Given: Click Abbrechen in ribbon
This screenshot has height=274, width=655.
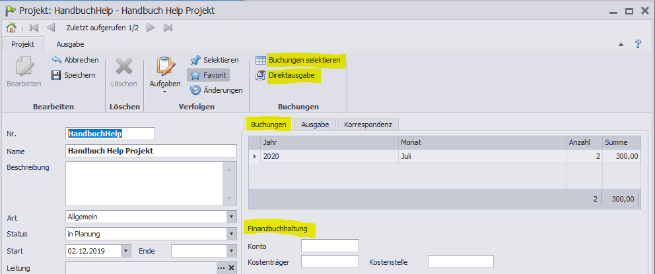Looking at the screenshot, I should click(75, 60).
